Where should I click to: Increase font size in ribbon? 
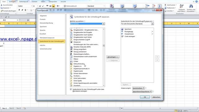tap(40, 6)
